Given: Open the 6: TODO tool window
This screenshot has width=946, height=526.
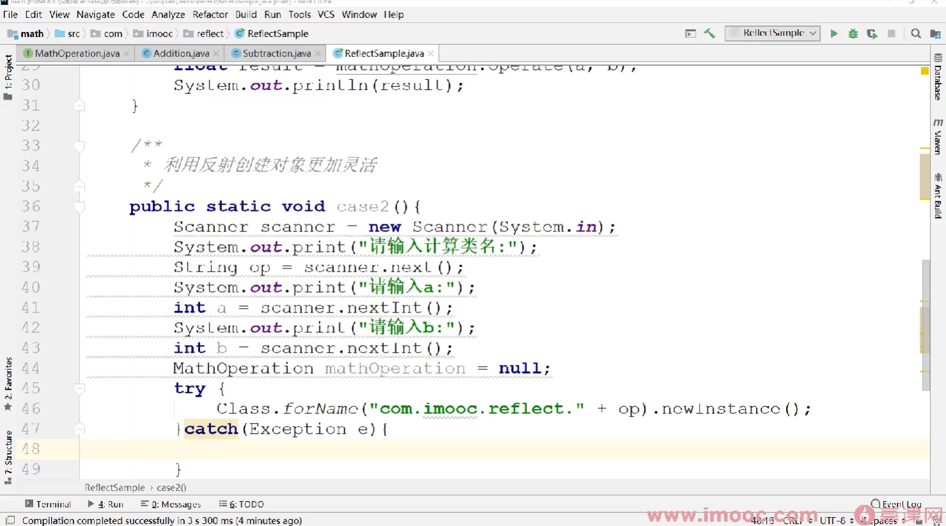Looking at the screenshot, I should tap(241, 504).
